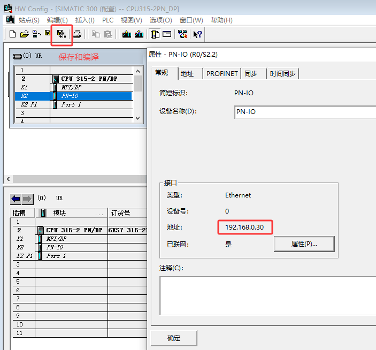Screen dimensions: 376x350
Task: Switch to the 常规 tab
Action: [162, 73]
